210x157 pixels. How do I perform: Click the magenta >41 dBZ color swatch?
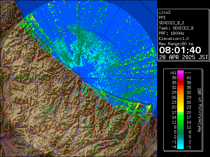(180, 73)
